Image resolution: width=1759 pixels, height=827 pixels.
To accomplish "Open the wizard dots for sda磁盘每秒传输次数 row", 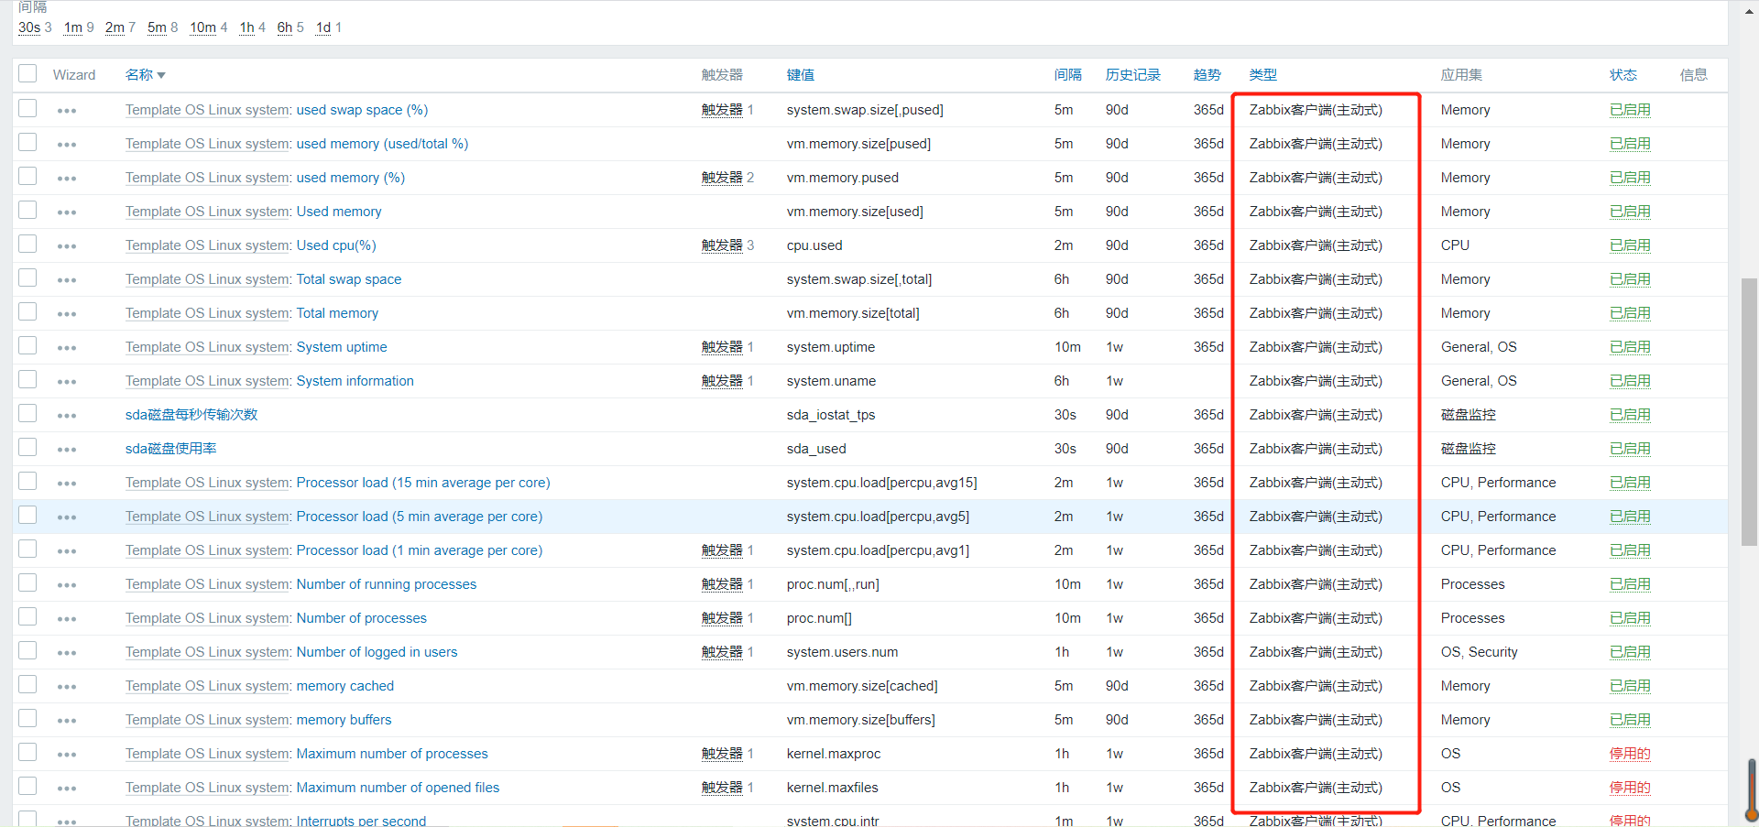I will (67, 415).
